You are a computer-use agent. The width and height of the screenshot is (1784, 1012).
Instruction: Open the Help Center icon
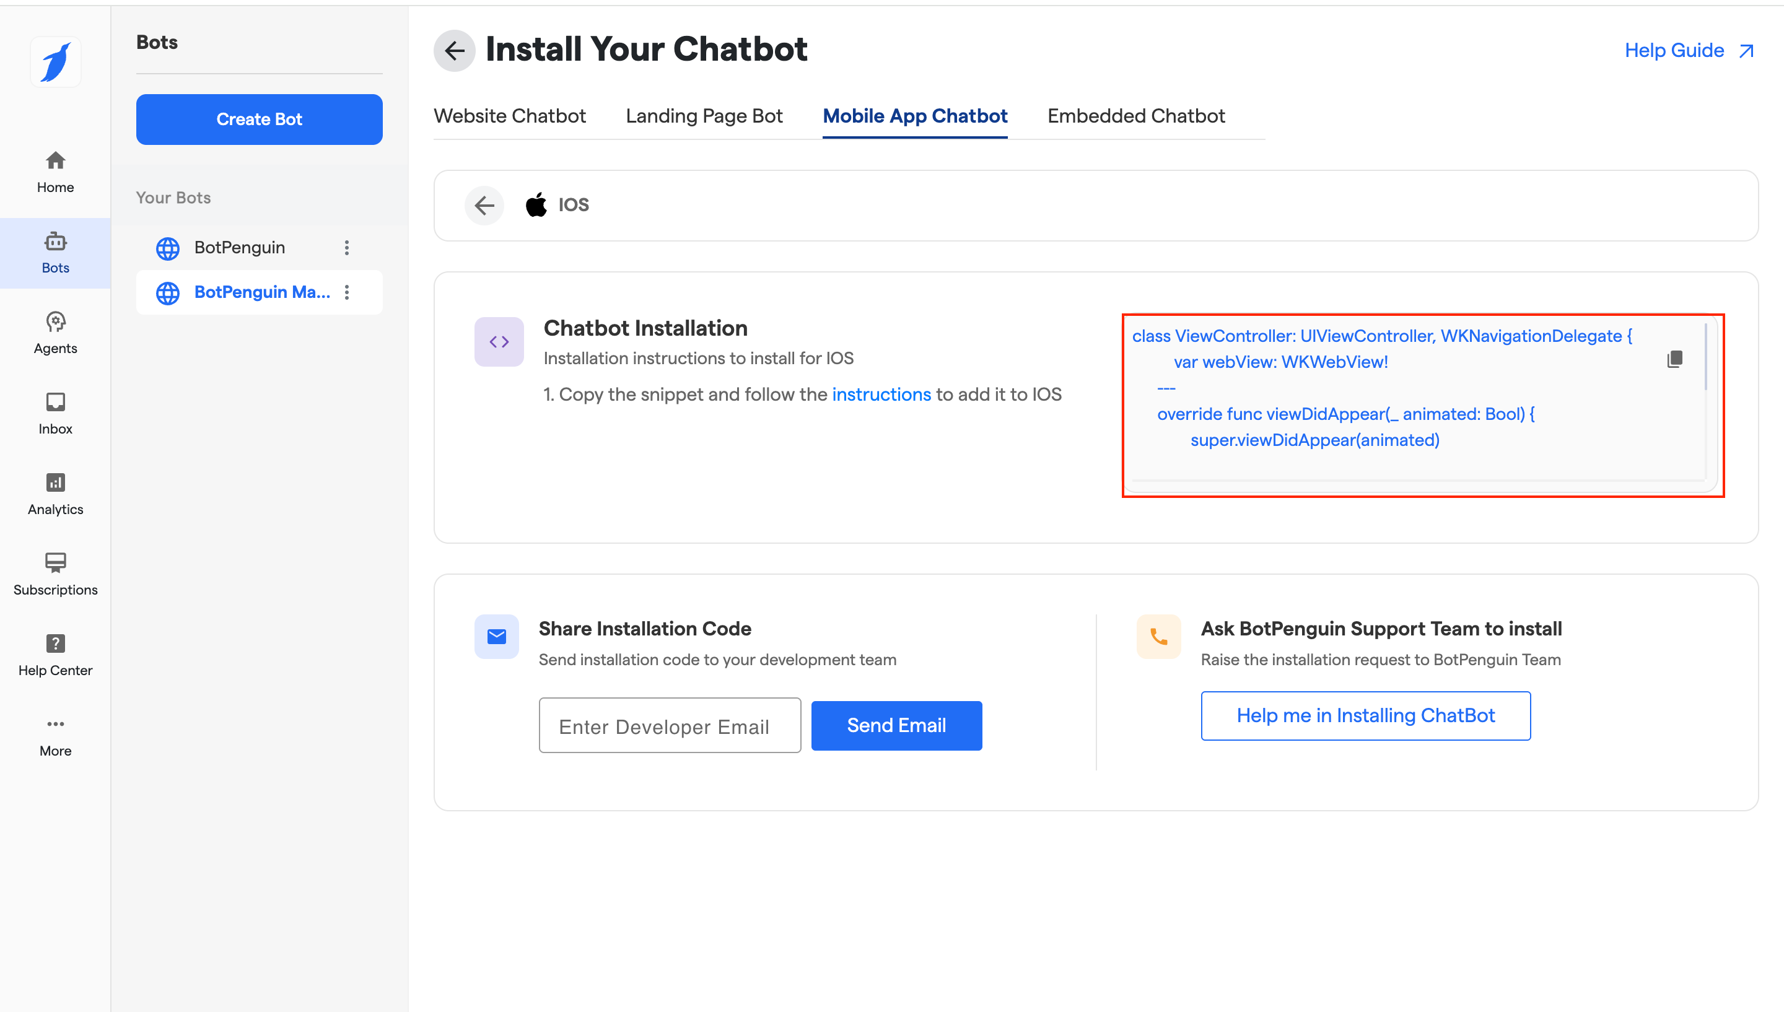(x=56, y=643)
